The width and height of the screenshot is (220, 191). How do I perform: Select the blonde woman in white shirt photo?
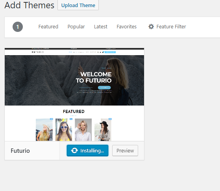tap(83, 130)
